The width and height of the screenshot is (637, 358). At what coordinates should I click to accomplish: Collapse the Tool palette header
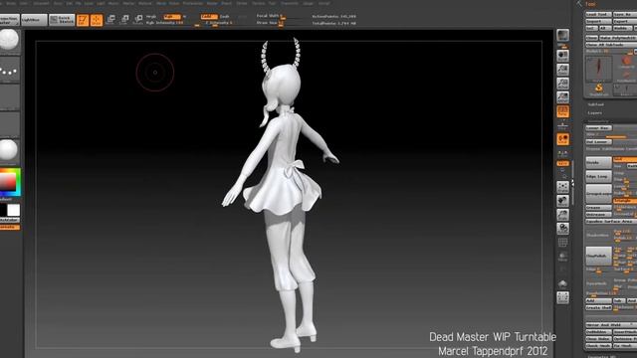590,4
